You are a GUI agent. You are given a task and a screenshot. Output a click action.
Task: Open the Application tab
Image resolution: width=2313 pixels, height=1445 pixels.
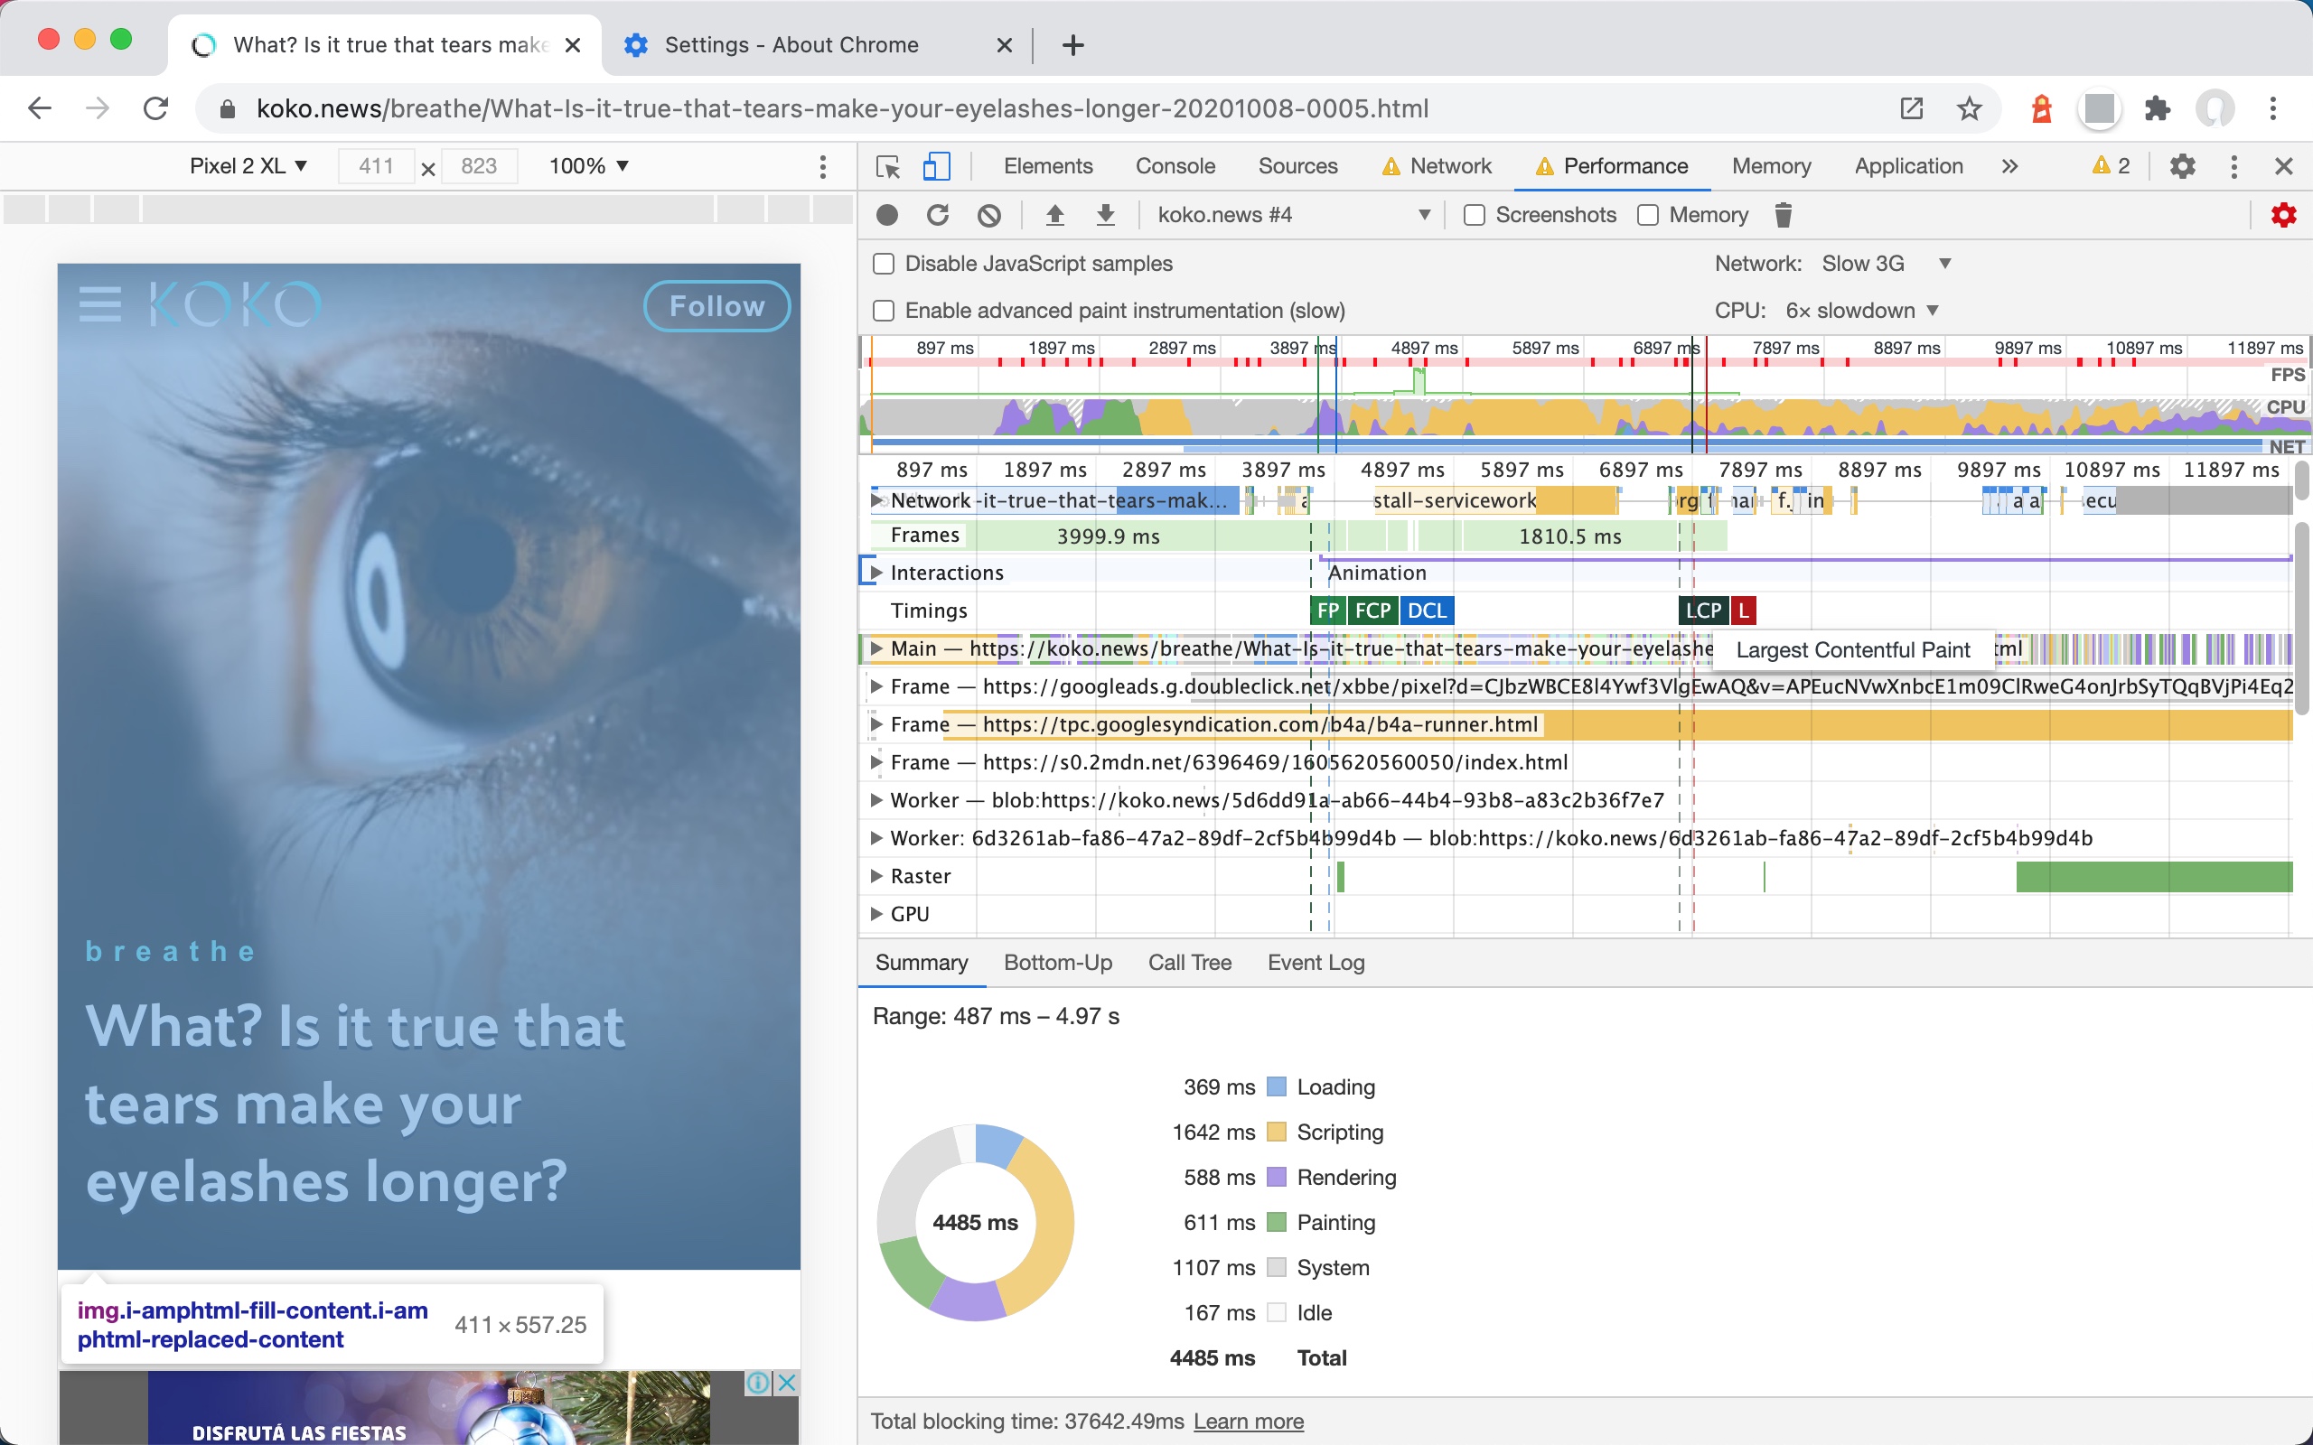pos(1907,166)
